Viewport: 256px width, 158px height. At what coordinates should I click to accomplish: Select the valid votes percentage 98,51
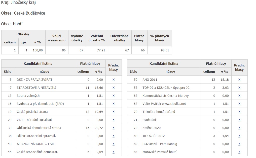(165, 50)
